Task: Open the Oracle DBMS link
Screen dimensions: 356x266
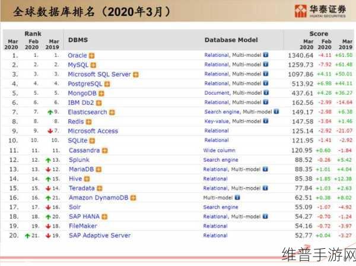Action: coord(77,55)
